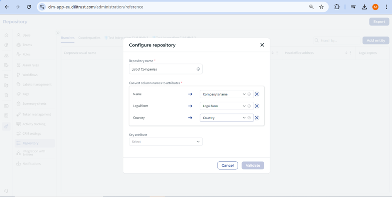Switch to the Counterparties tab

(x=89, y=38)
